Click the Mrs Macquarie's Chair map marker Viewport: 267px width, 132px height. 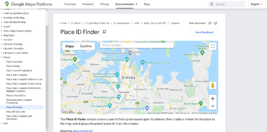[x=143, y=62]
